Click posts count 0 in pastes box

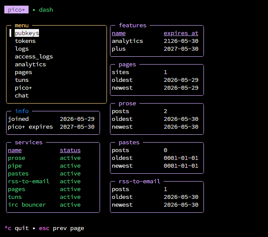click(165, 150)
